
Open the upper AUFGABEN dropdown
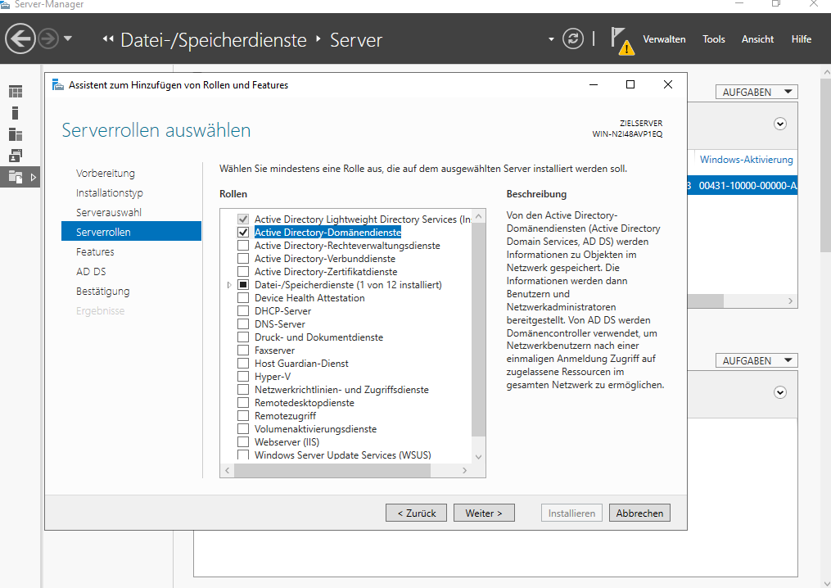click(x=756, y=93)
